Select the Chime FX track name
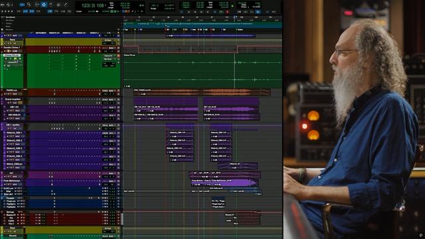The width and height of the screenshot is (425, 239). click(12, 55)
